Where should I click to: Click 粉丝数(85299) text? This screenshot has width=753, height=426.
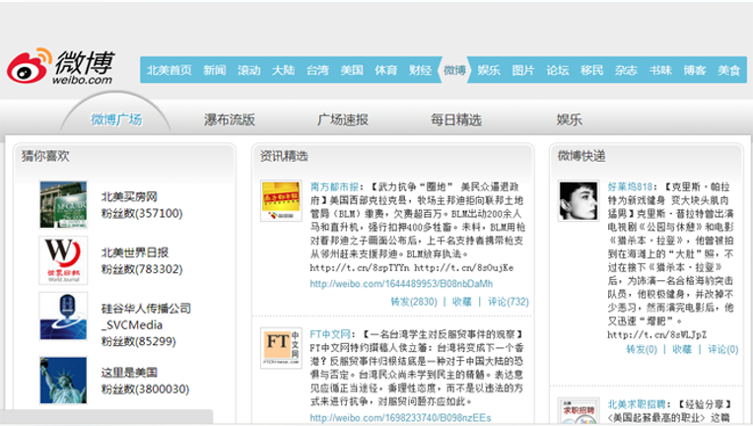coord(138,341)
